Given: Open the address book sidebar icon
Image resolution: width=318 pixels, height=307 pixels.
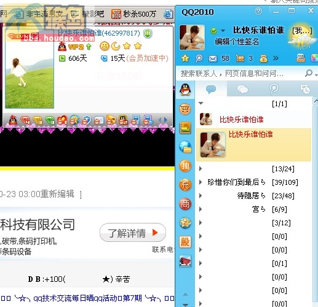Looking at the screenshot, I should [185, 128].
